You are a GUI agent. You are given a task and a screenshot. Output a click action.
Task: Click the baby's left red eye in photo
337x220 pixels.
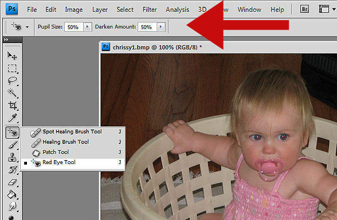[x=257, y=137]
